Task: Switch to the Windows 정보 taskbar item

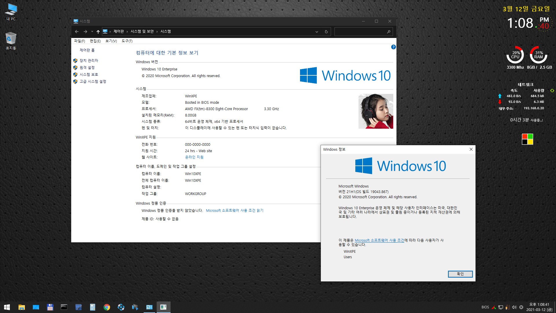Action: point(164,307)
